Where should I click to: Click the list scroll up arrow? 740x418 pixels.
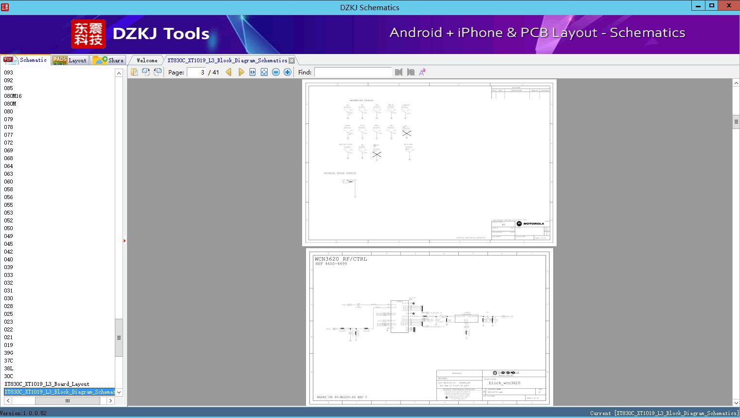tap(119, 73)
